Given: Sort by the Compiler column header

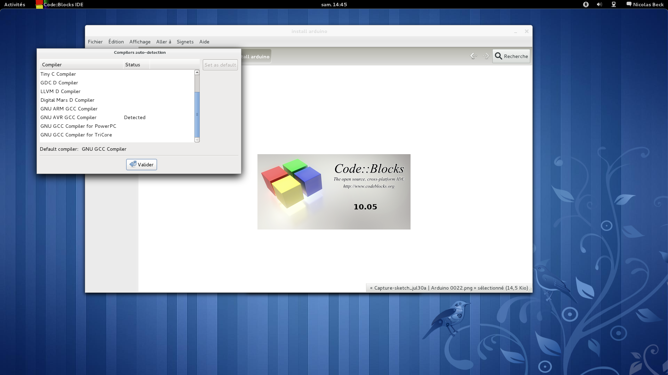Looking at the screenshot, I should tap(81, 65).
